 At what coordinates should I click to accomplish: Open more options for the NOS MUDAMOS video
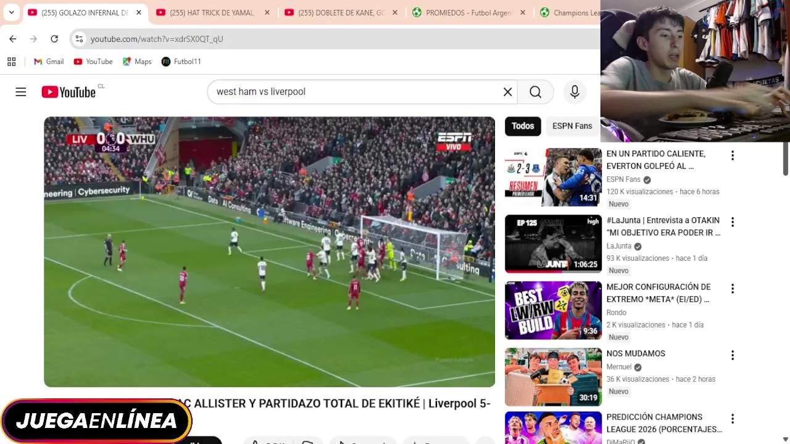[x=733, y=355]
